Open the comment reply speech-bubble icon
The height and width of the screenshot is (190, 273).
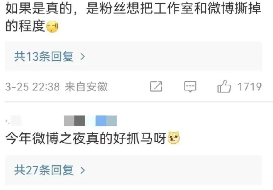(190, 86)
